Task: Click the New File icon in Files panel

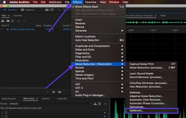Action: (13, 21)
